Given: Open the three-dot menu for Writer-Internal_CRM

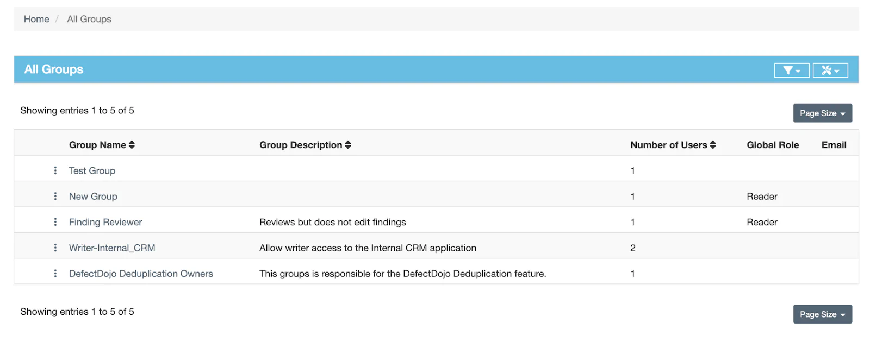Looking at the screenshot, I should click(55, 248).
